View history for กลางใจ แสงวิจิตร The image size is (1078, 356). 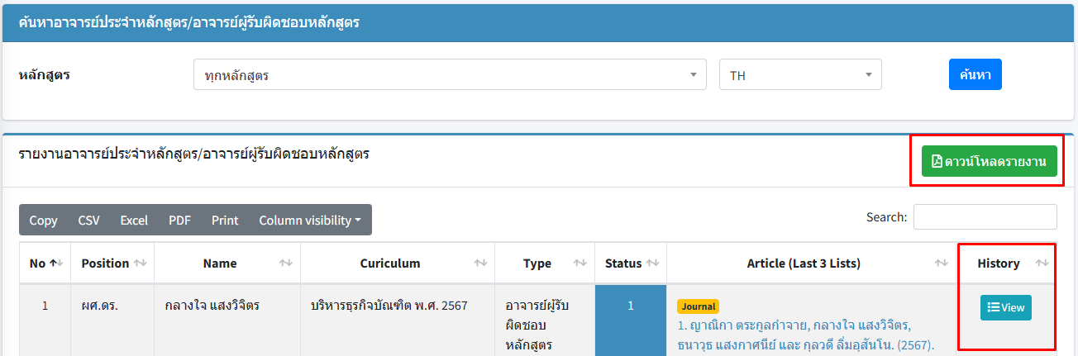point(1005,307)
